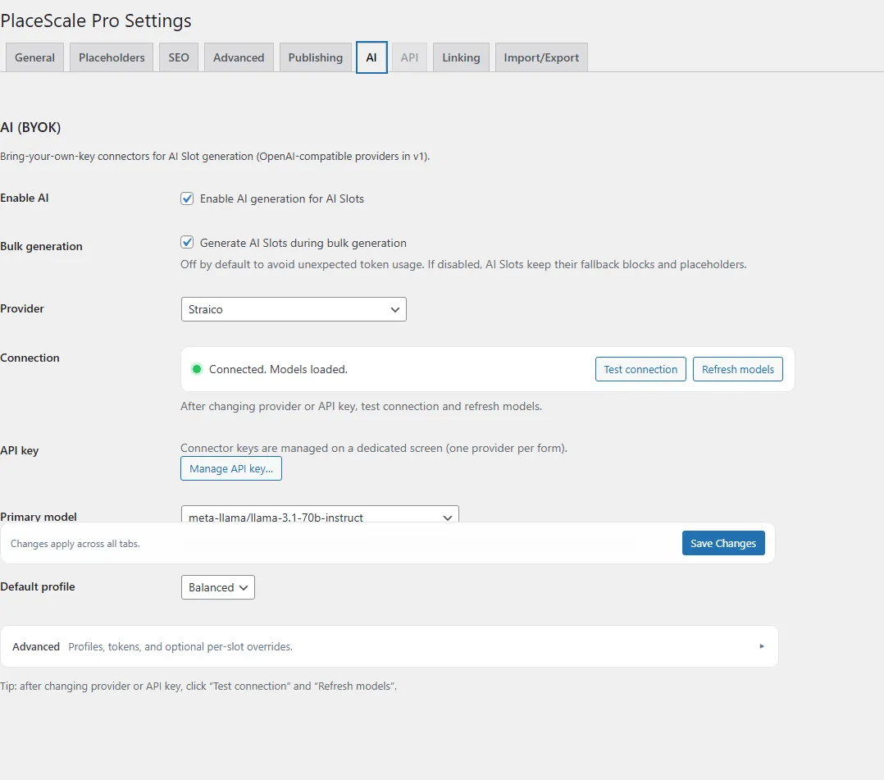
Task: Switch to the Publishing tab
Action: coord(315,57)
